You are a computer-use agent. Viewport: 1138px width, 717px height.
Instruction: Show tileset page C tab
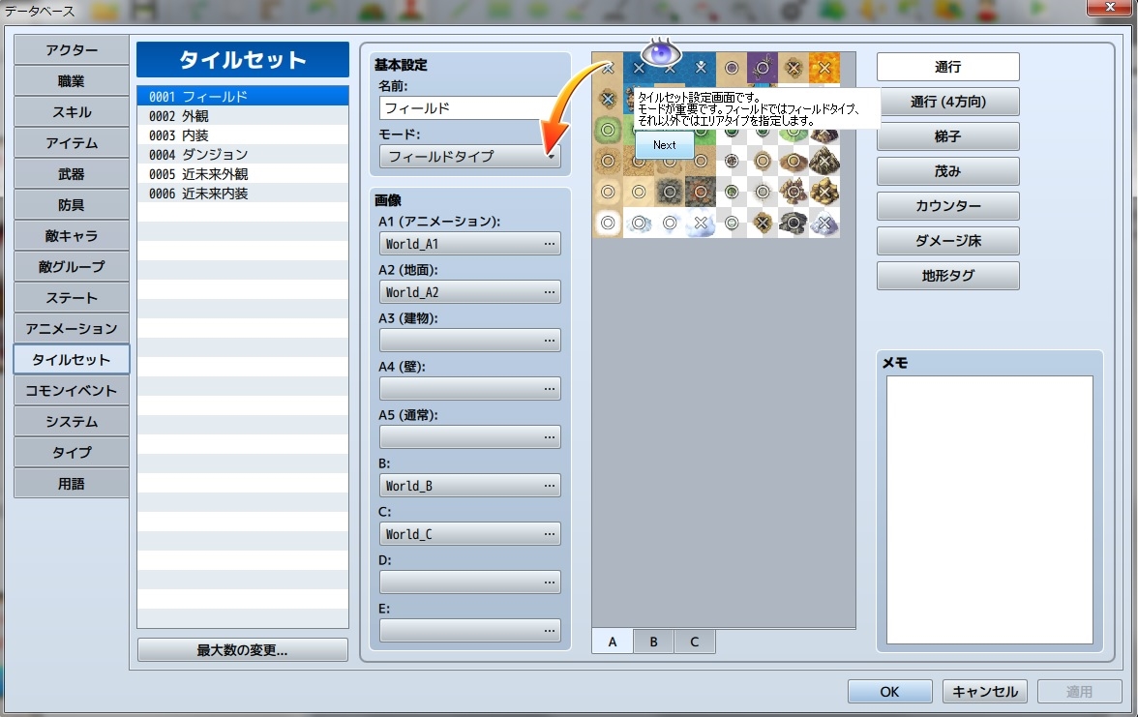[x=695, y=642]
